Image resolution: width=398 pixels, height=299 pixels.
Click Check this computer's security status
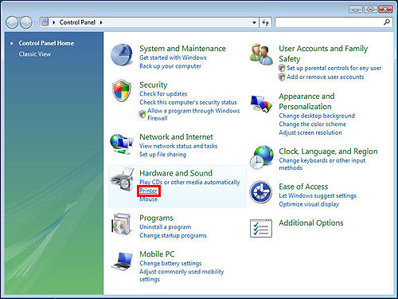pyautogui.click(x=188, y=102)
